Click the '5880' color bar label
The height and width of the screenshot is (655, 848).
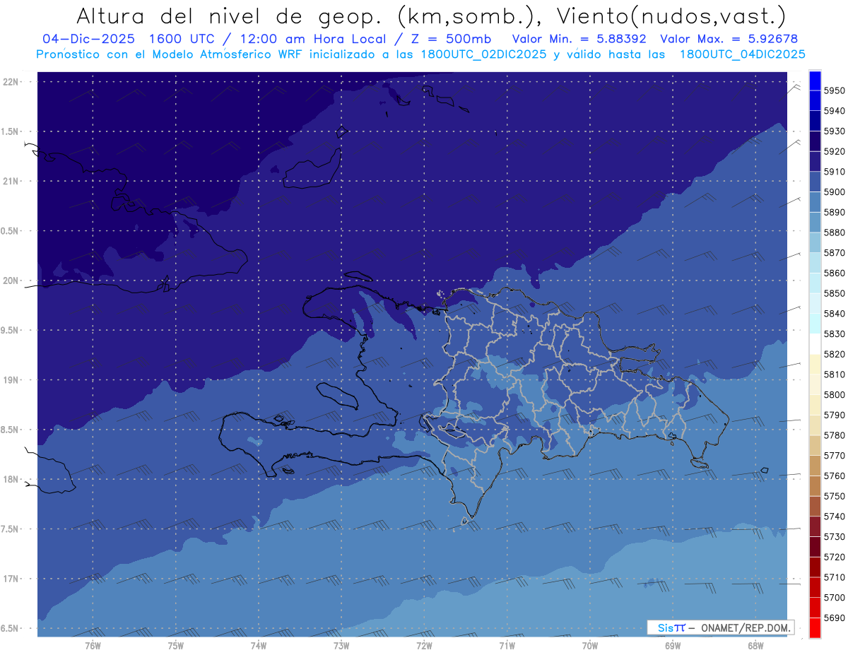pos(834,232)
